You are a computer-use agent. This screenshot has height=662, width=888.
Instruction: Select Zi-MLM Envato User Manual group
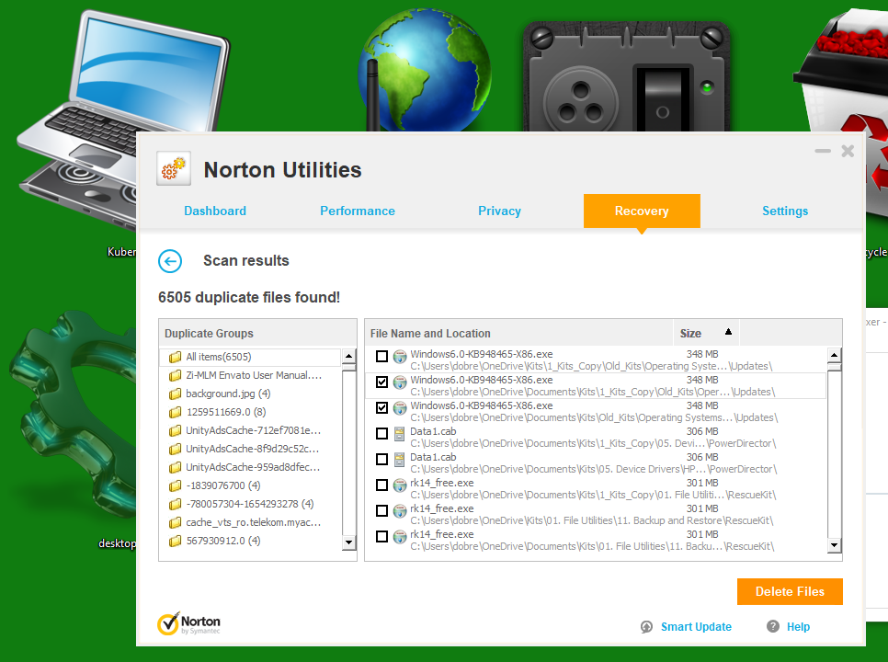[254, 375]
